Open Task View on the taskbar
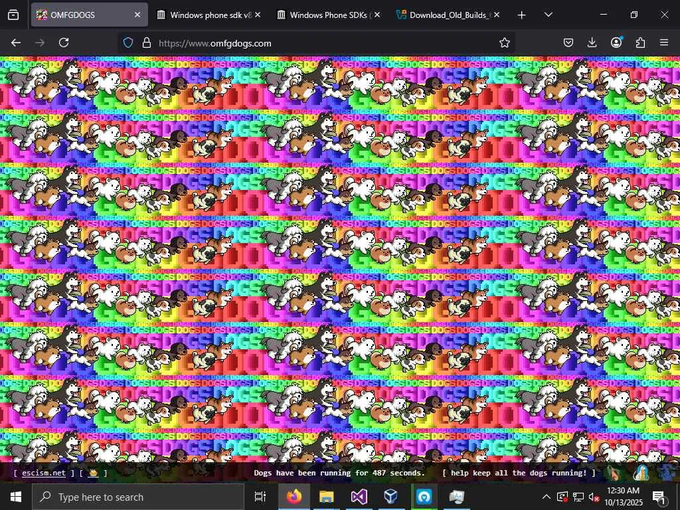The width and height of the screenshot is (680, 510). click(260, 497)
